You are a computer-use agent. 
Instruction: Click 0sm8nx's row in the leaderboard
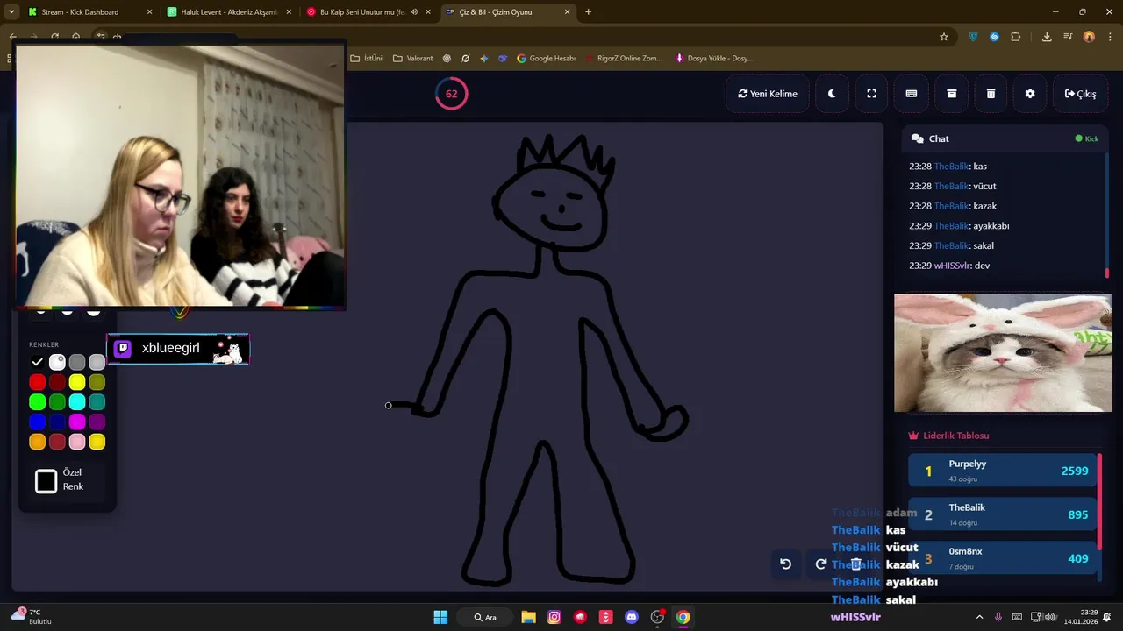(x=1003, y=558)
